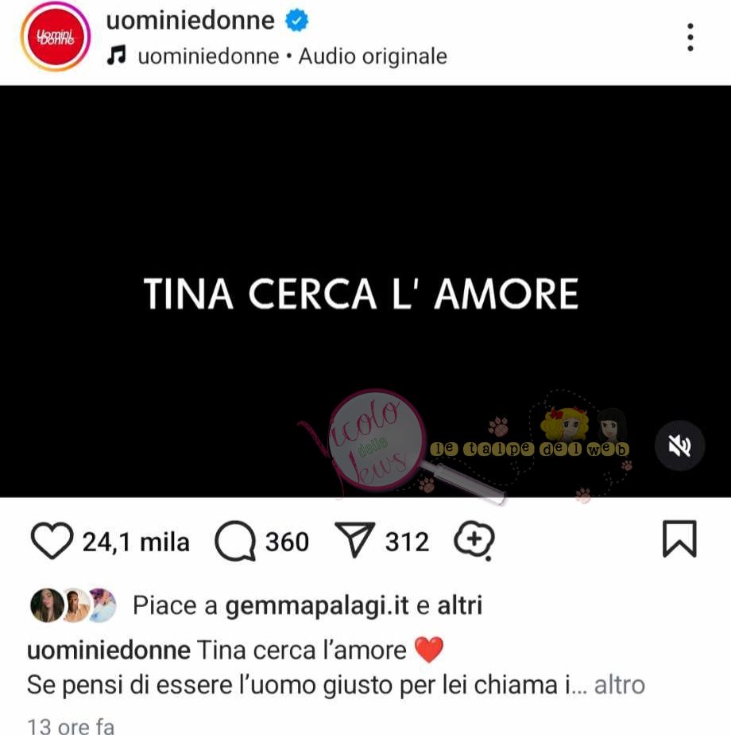Unmute the video using the speaker icon
The image size is (731, 735).
(x=679, y=445)
